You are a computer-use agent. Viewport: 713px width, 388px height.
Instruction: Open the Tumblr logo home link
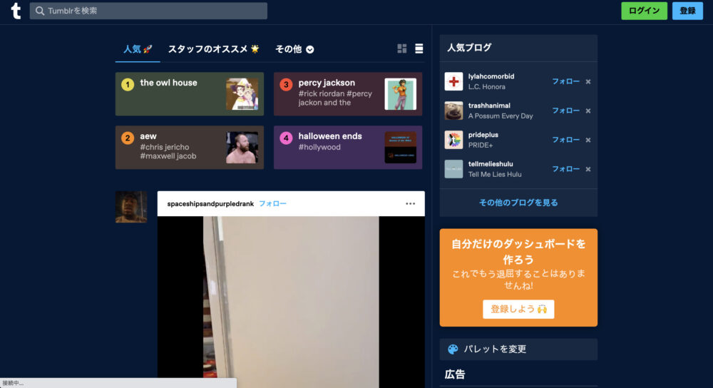[x=16, y=11]
